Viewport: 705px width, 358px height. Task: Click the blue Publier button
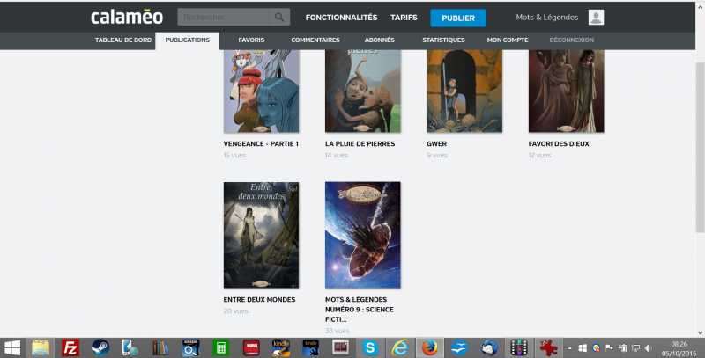[x=457, y=18]
